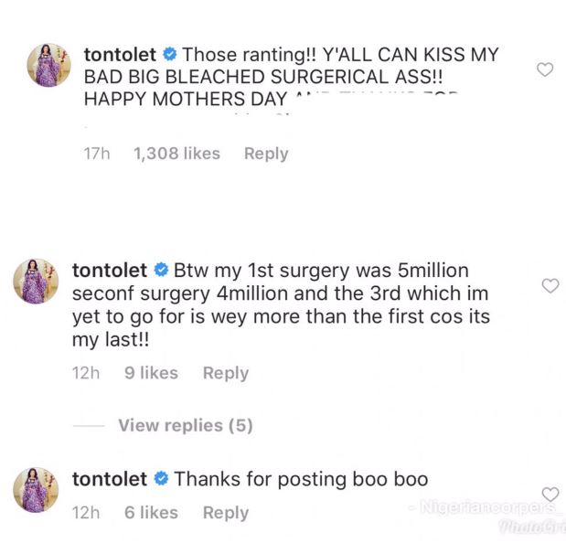Click the verified badge beside the surgery comment username
566x543 pixels.
tap(161, 271)
